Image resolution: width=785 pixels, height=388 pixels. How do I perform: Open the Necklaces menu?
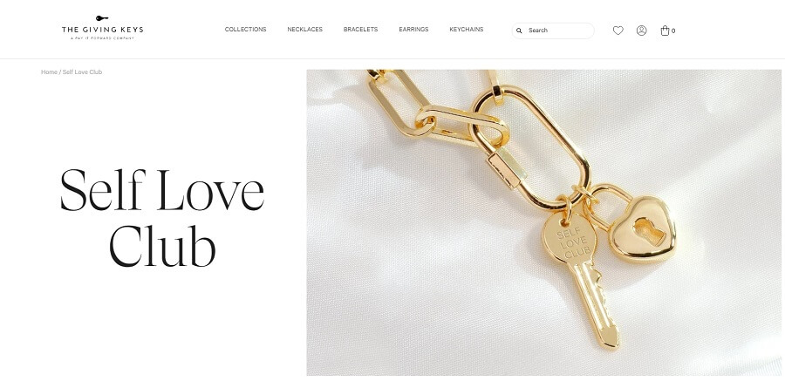click(x=305, y=30)
